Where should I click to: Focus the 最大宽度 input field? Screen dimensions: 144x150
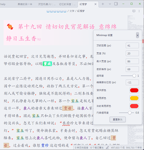132,61
